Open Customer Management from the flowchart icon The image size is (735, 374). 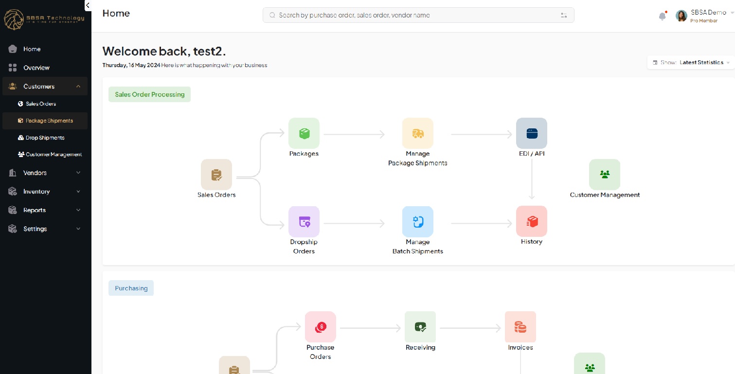(605, 174)
